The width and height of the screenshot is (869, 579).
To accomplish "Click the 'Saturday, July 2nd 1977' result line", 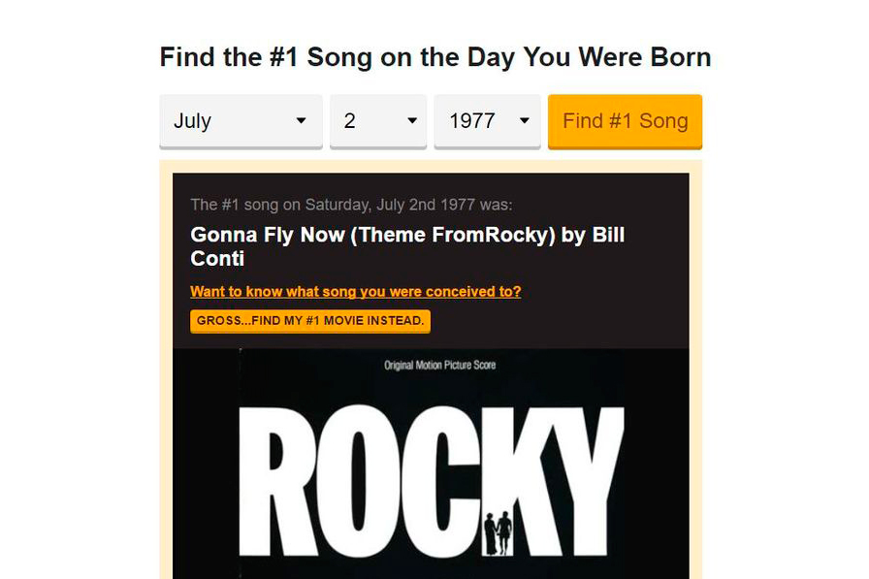I will tap(351, 205).
